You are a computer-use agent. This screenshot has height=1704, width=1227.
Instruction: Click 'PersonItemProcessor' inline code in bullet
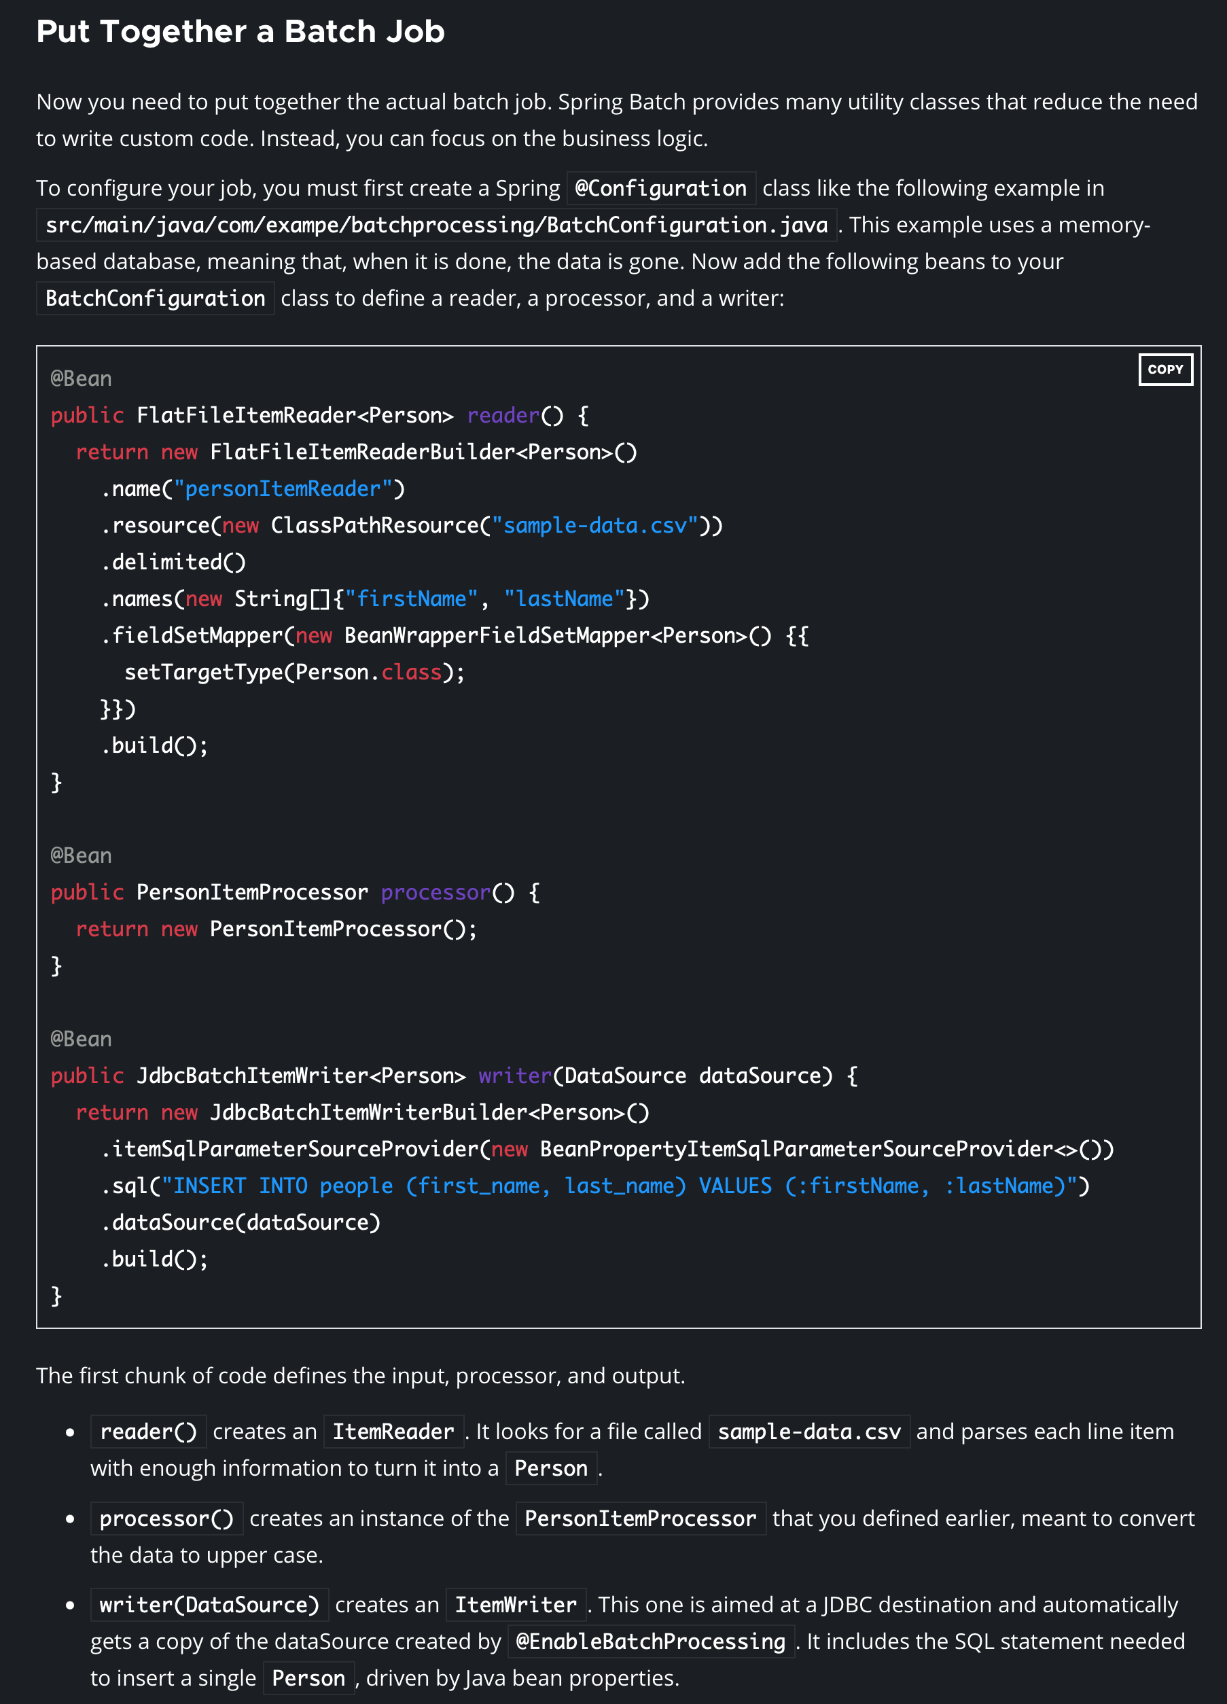point(641,1519)
